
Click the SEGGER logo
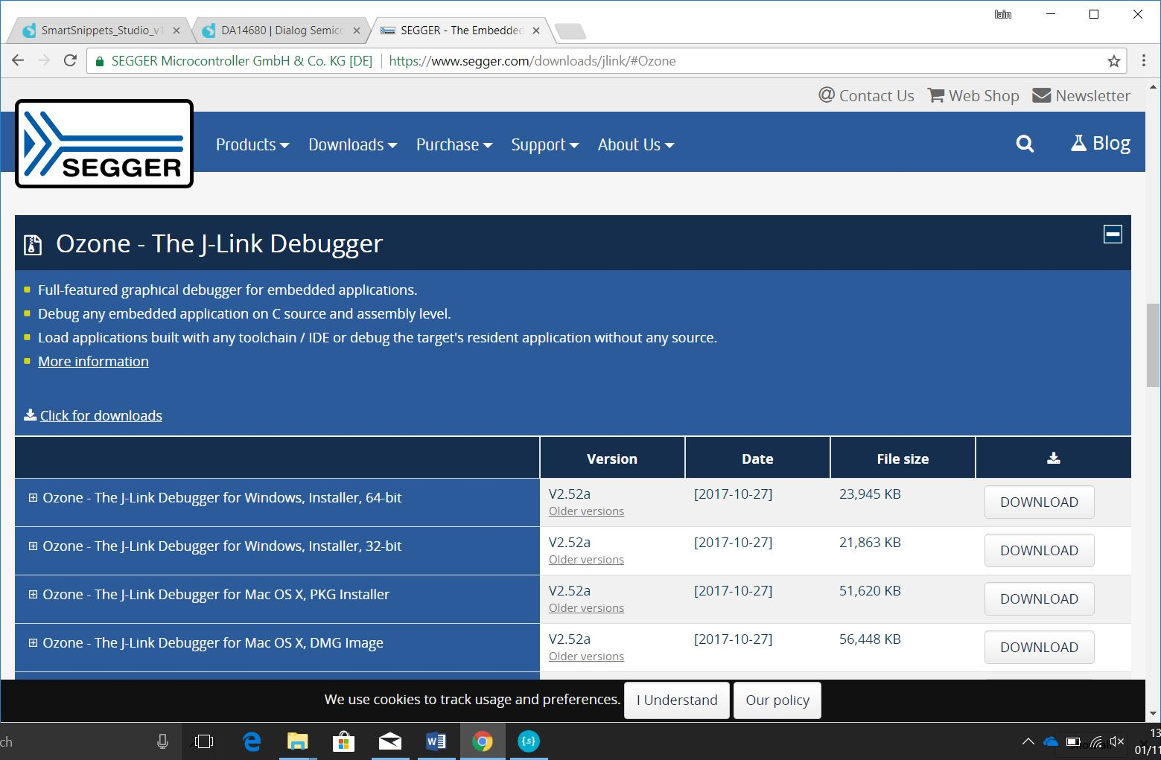click(104, 144)
